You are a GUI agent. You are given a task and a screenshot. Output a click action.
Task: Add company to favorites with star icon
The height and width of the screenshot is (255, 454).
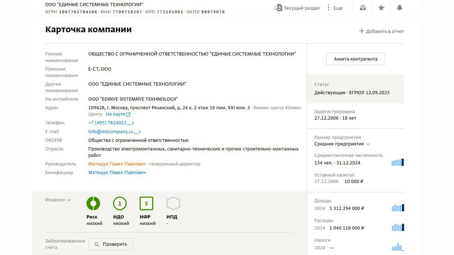coord(381,8)
